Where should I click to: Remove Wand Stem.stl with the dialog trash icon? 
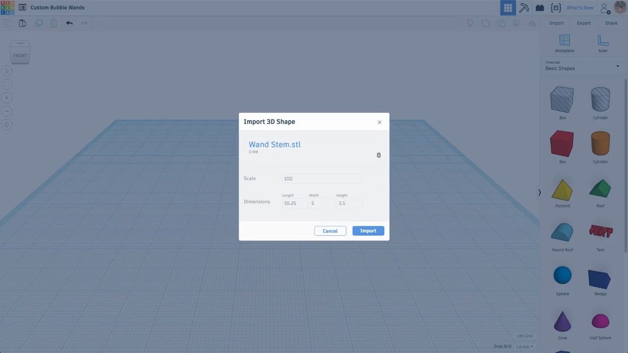click(x=379, y=155)
